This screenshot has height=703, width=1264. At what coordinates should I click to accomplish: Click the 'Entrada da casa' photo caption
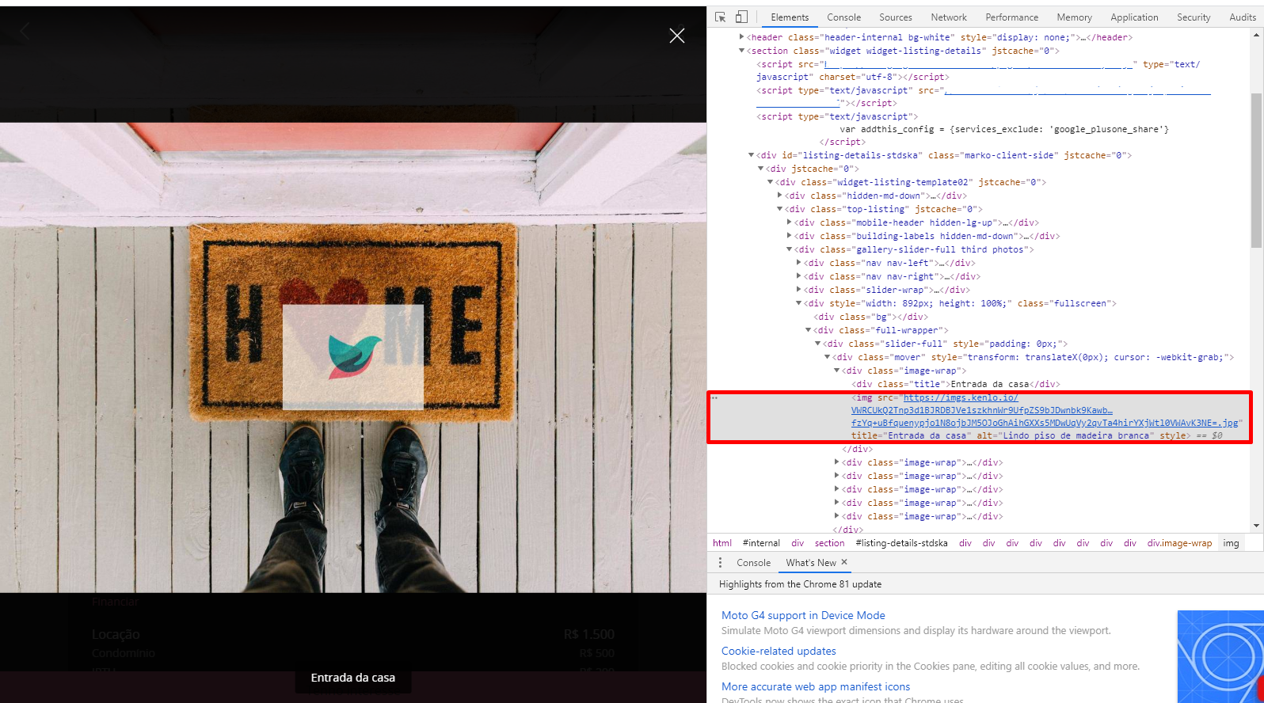click(x=353, y=678)
